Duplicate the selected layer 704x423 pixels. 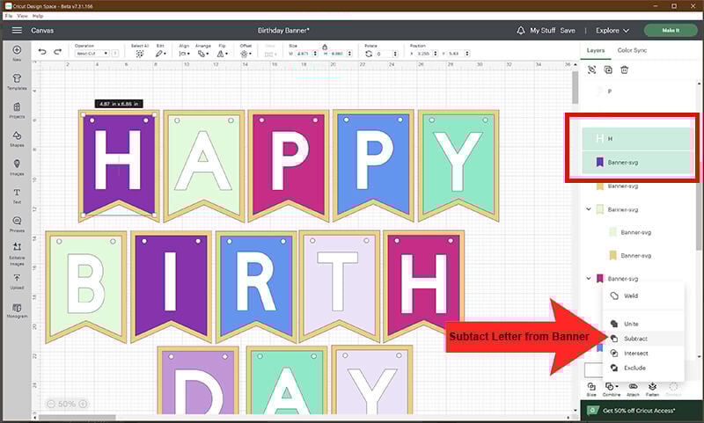click(608, 69)
